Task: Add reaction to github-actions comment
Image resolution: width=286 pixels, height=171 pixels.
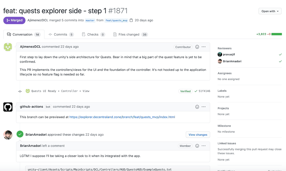Action: point(197,107)
